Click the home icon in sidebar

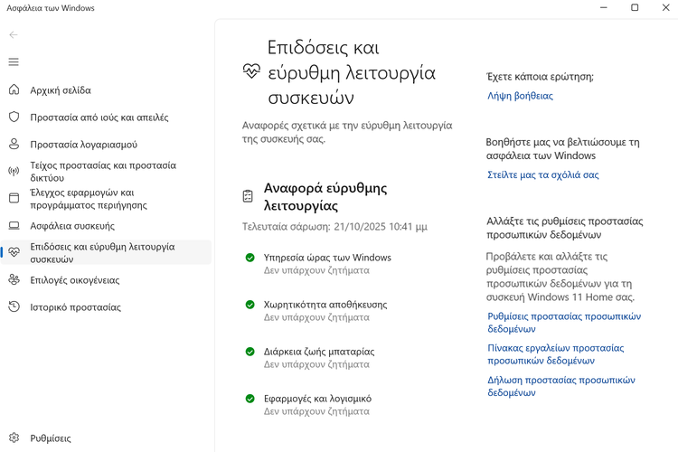[14, 90]
